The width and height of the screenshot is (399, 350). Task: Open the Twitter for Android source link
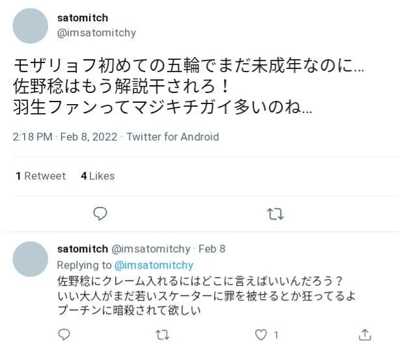click(172, 137)
